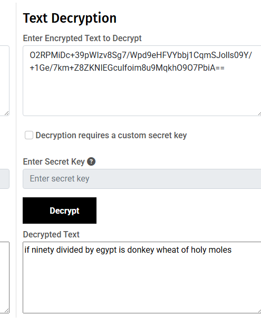The height and width of the screenshot is (325, 261).
Task: Click the black Decrypt button
Action: click(60, 211)
